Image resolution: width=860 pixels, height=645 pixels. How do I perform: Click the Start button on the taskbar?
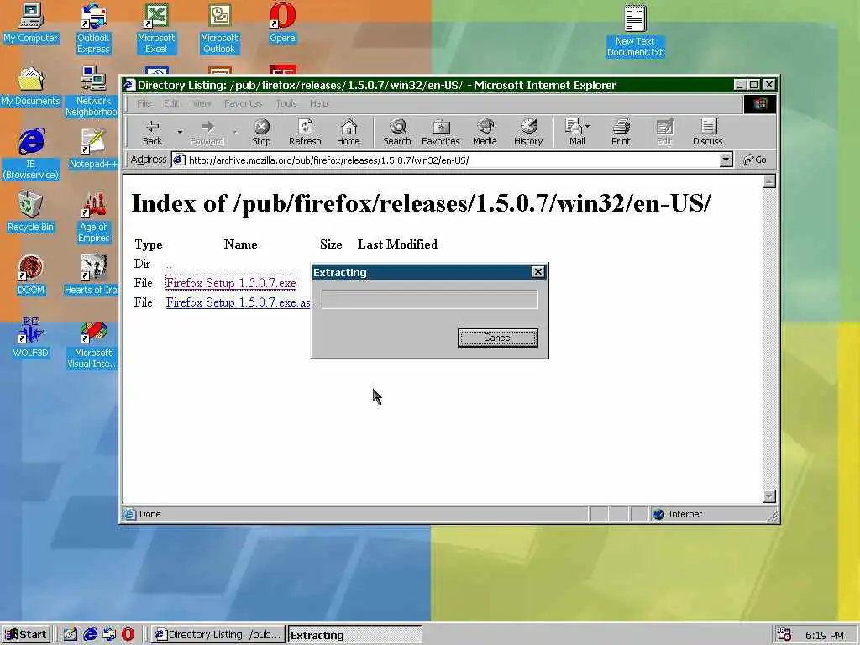pyautogui.click(x=26, y=635)
